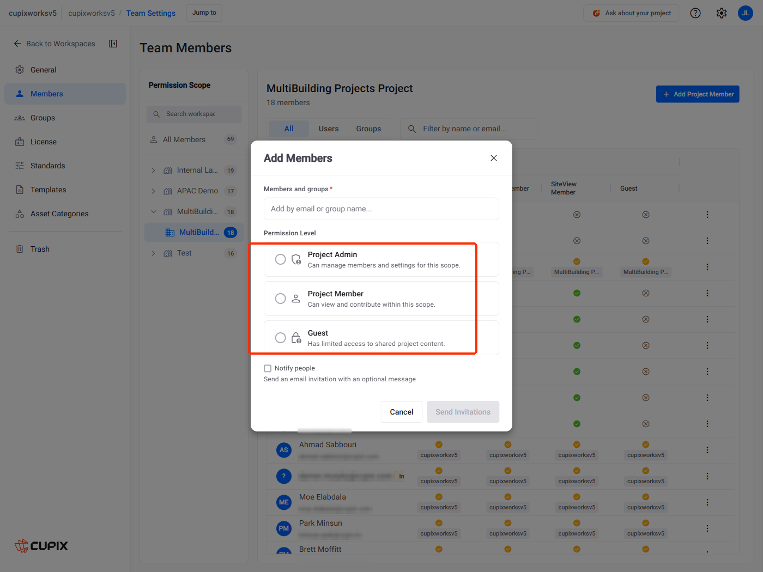The height and width of the screenshot is (572, 763).
Task: Select the MultiBuild... project tree item
Action: tap(194, 232)
